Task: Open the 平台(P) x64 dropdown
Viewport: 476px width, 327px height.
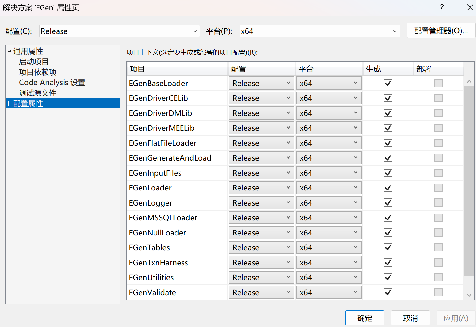Action: pyautogui.click(x=395, y=31)
